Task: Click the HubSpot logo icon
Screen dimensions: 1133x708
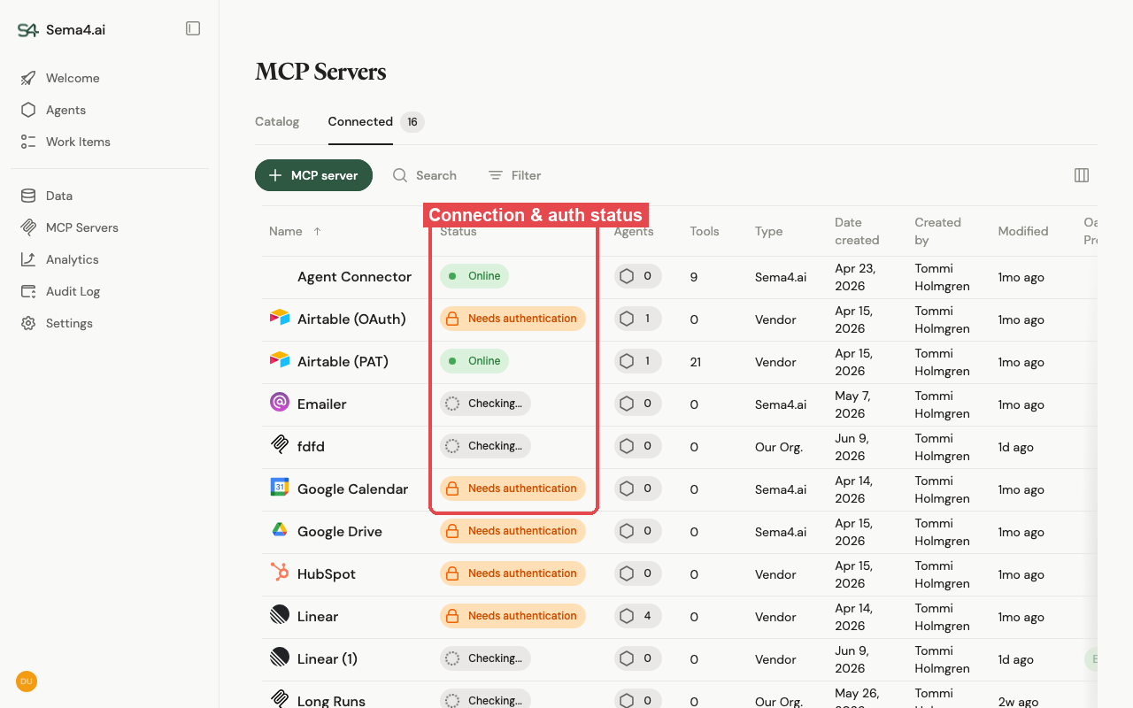Action: click(x=280, y=573)
